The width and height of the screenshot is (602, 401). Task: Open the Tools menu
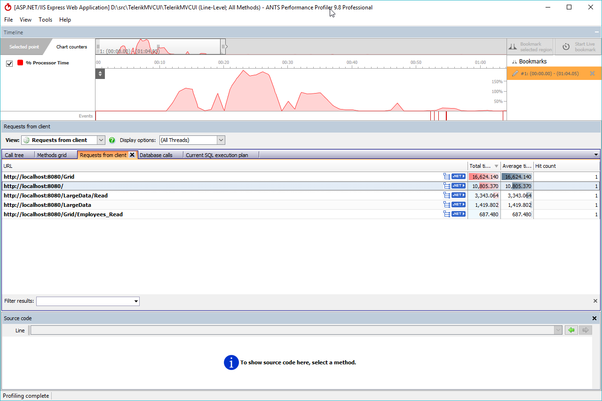pyautogui.click(x=46, y=20)
